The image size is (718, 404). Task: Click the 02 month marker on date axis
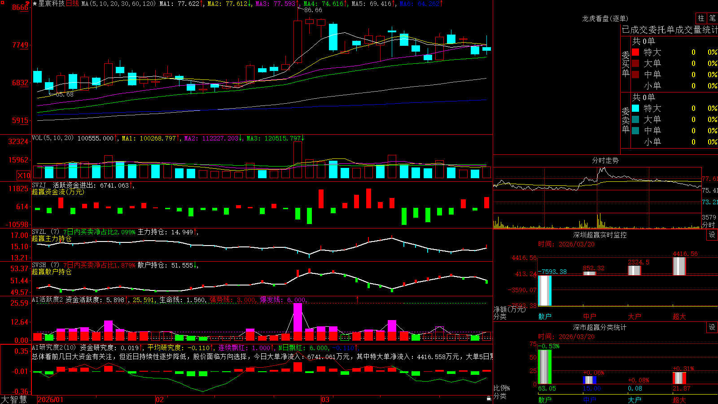[160, 400]
